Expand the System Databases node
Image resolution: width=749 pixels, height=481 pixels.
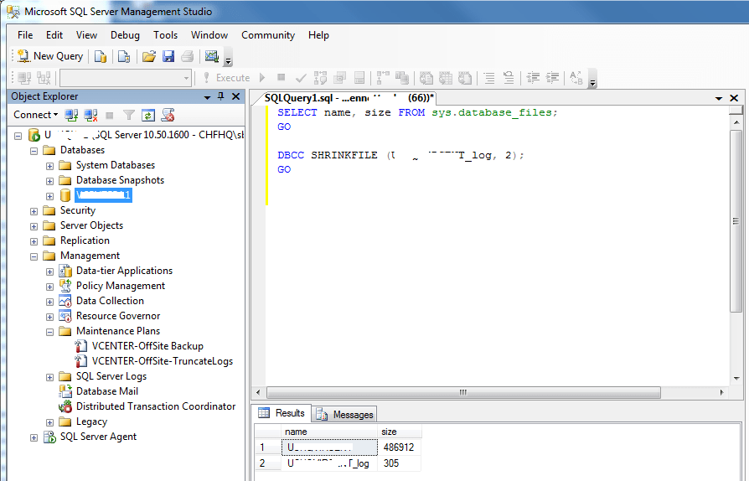pos(49,166)
